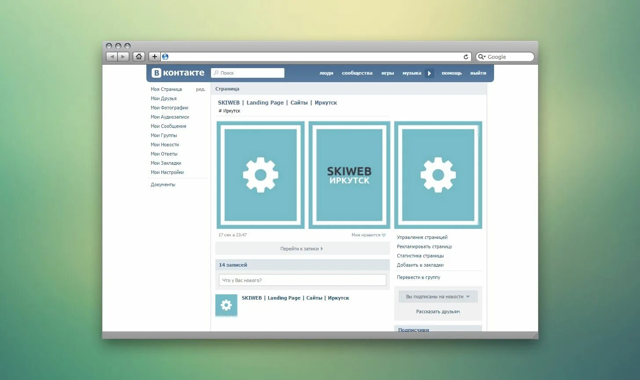Open 'Мои Сообщения' in sidebar
640x380 pixels.
coord(168,126)
